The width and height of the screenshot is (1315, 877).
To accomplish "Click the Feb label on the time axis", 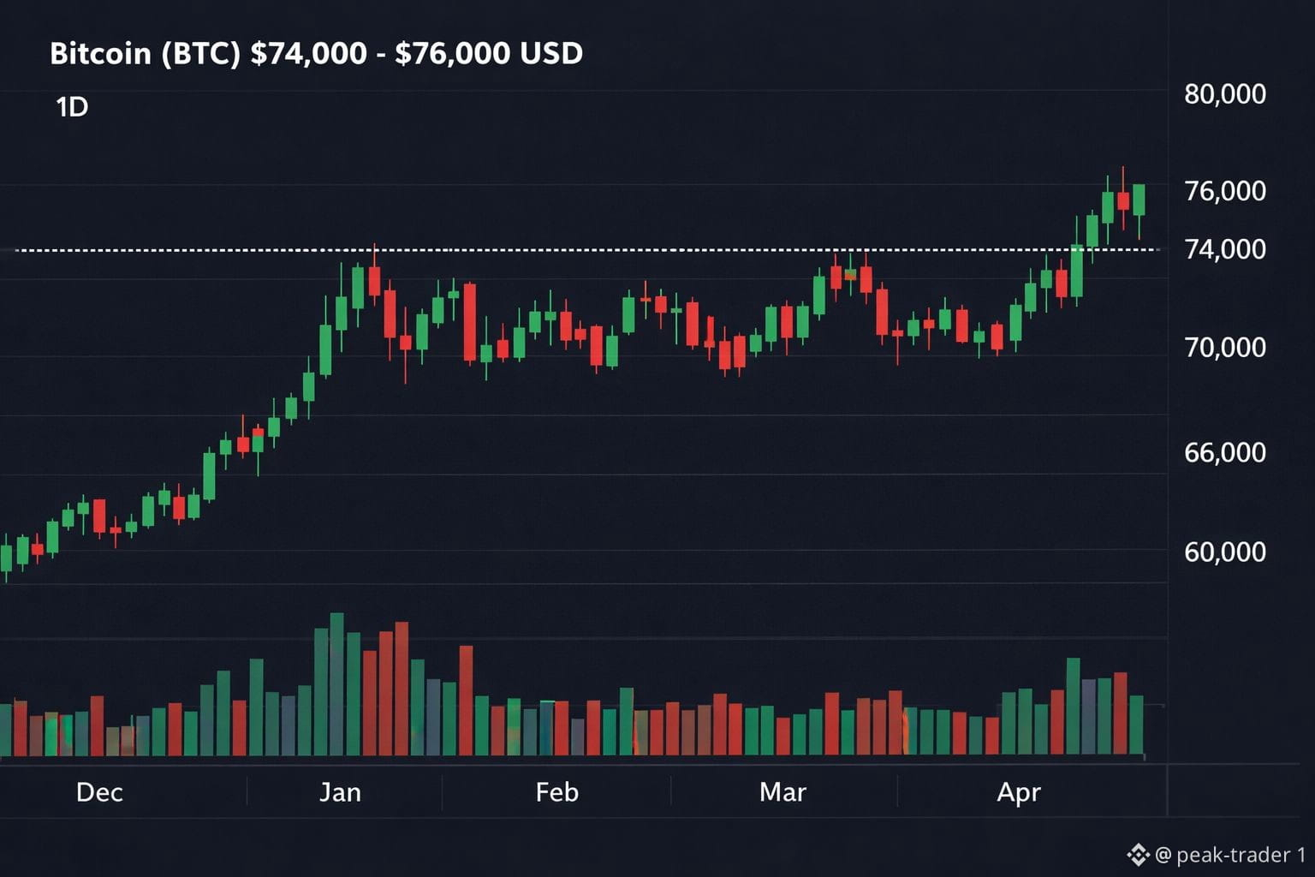I will [x=556, y=792].
